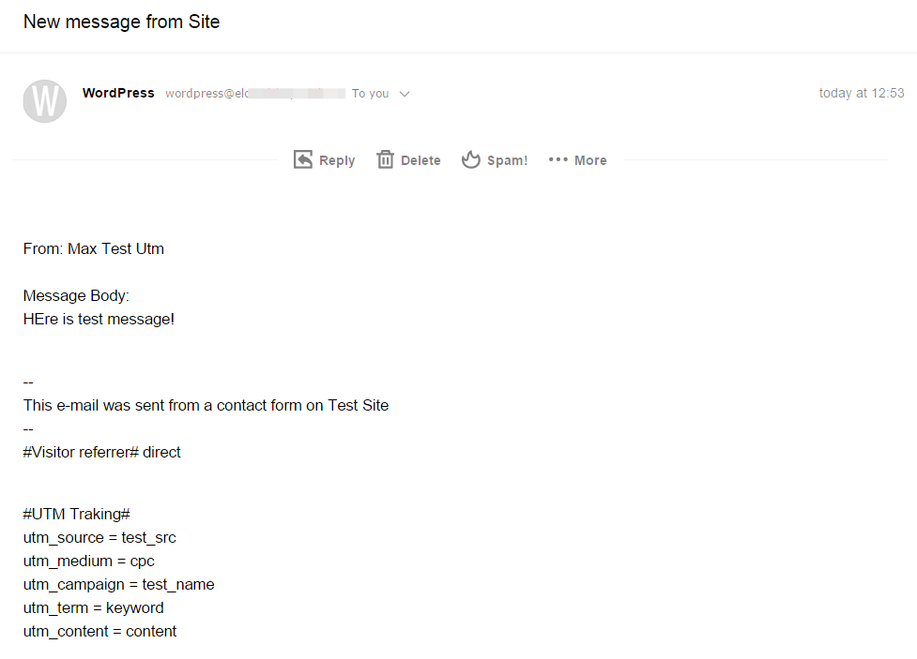Screen dimensions: 917x659
Task: Mark the email with the 'Spam!' label
Action: click(507, 160)
